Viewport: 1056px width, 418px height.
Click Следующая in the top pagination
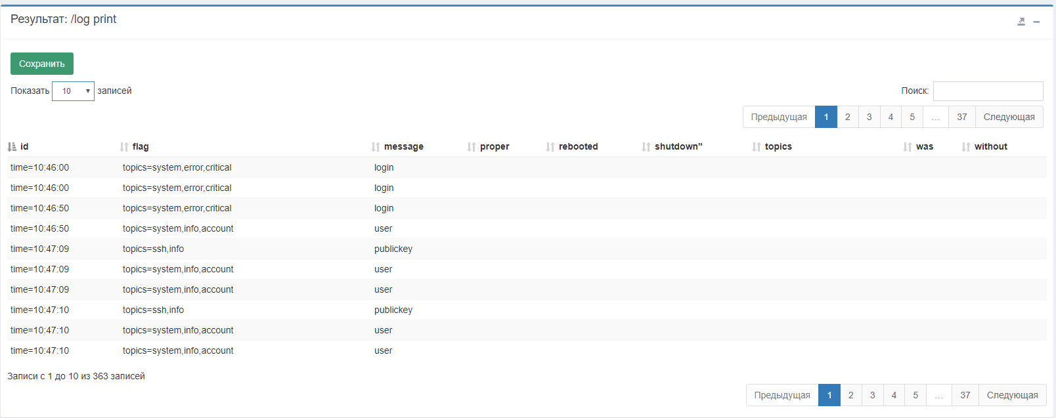tap(1009, 117)
